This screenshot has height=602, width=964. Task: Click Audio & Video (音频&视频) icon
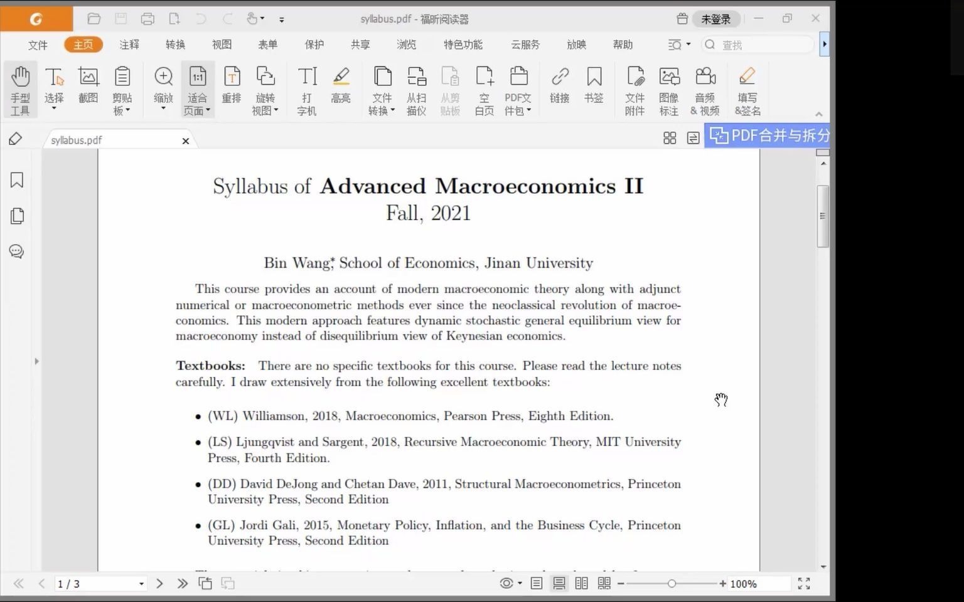(705, 90)
